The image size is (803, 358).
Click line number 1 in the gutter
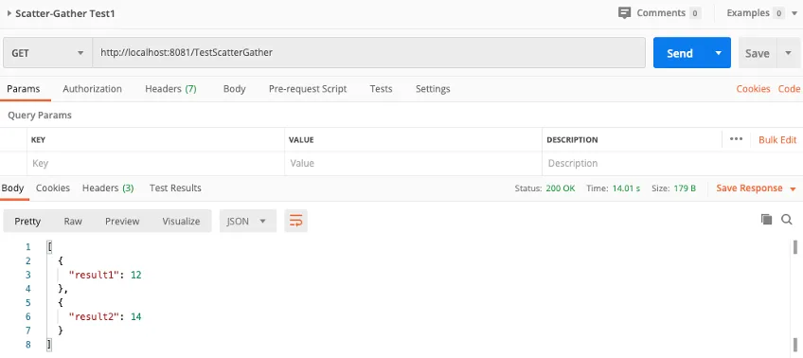coord(28,247)
